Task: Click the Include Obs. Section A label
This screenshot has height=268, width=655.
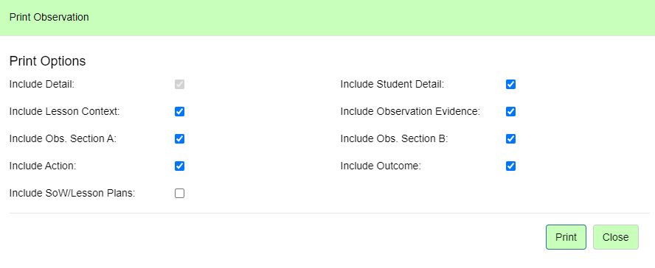Action: pos(63,139)
